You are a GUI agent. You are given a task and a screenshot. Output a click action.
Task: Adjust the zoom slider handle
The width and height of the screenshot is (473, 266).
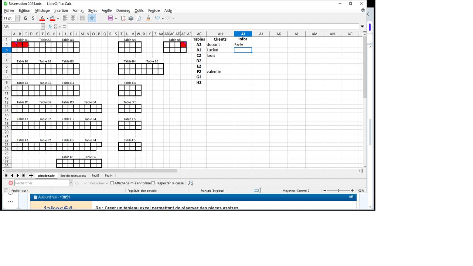338,191
